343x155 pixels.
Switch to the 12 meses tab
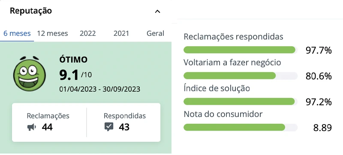pyautogui.click(x=52, y=34)
